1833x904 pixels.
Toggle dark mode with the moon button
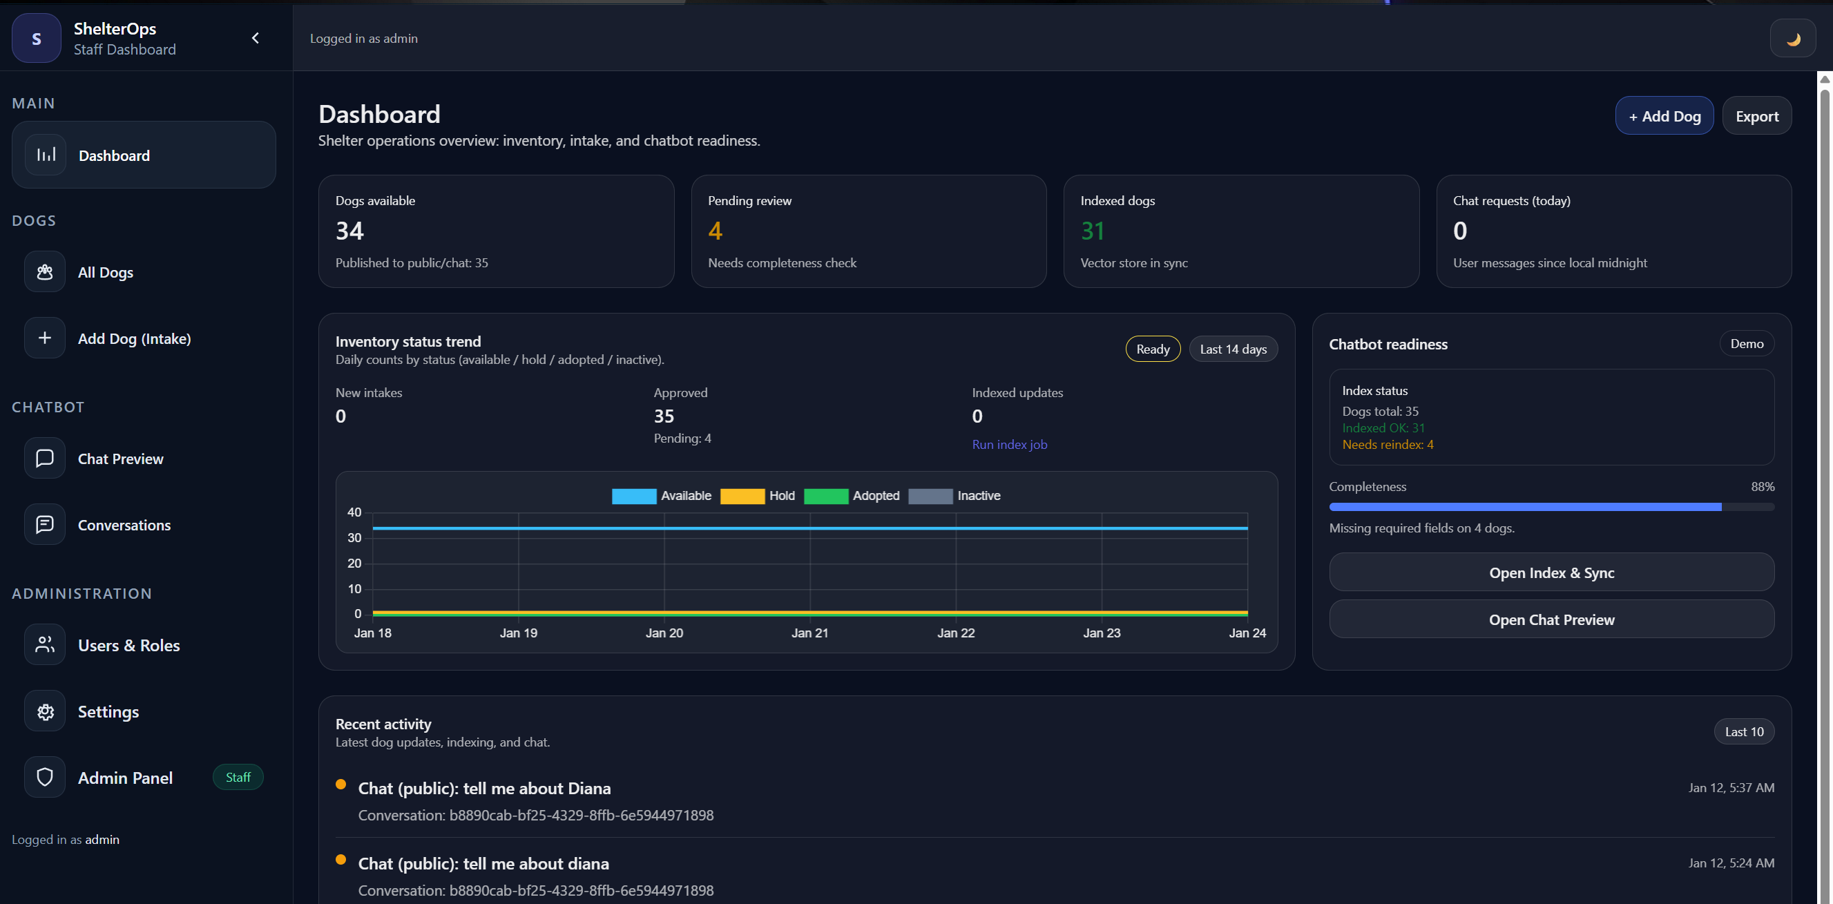point(1792,38)
